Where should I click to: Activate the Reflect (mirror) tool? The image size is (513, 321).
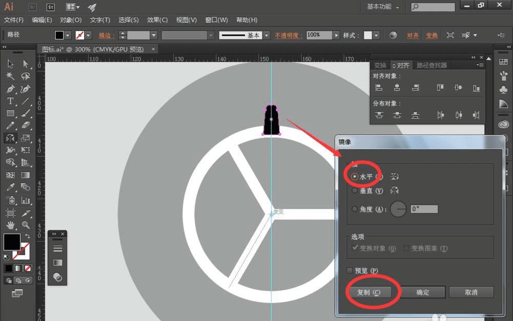click(10, 138)
